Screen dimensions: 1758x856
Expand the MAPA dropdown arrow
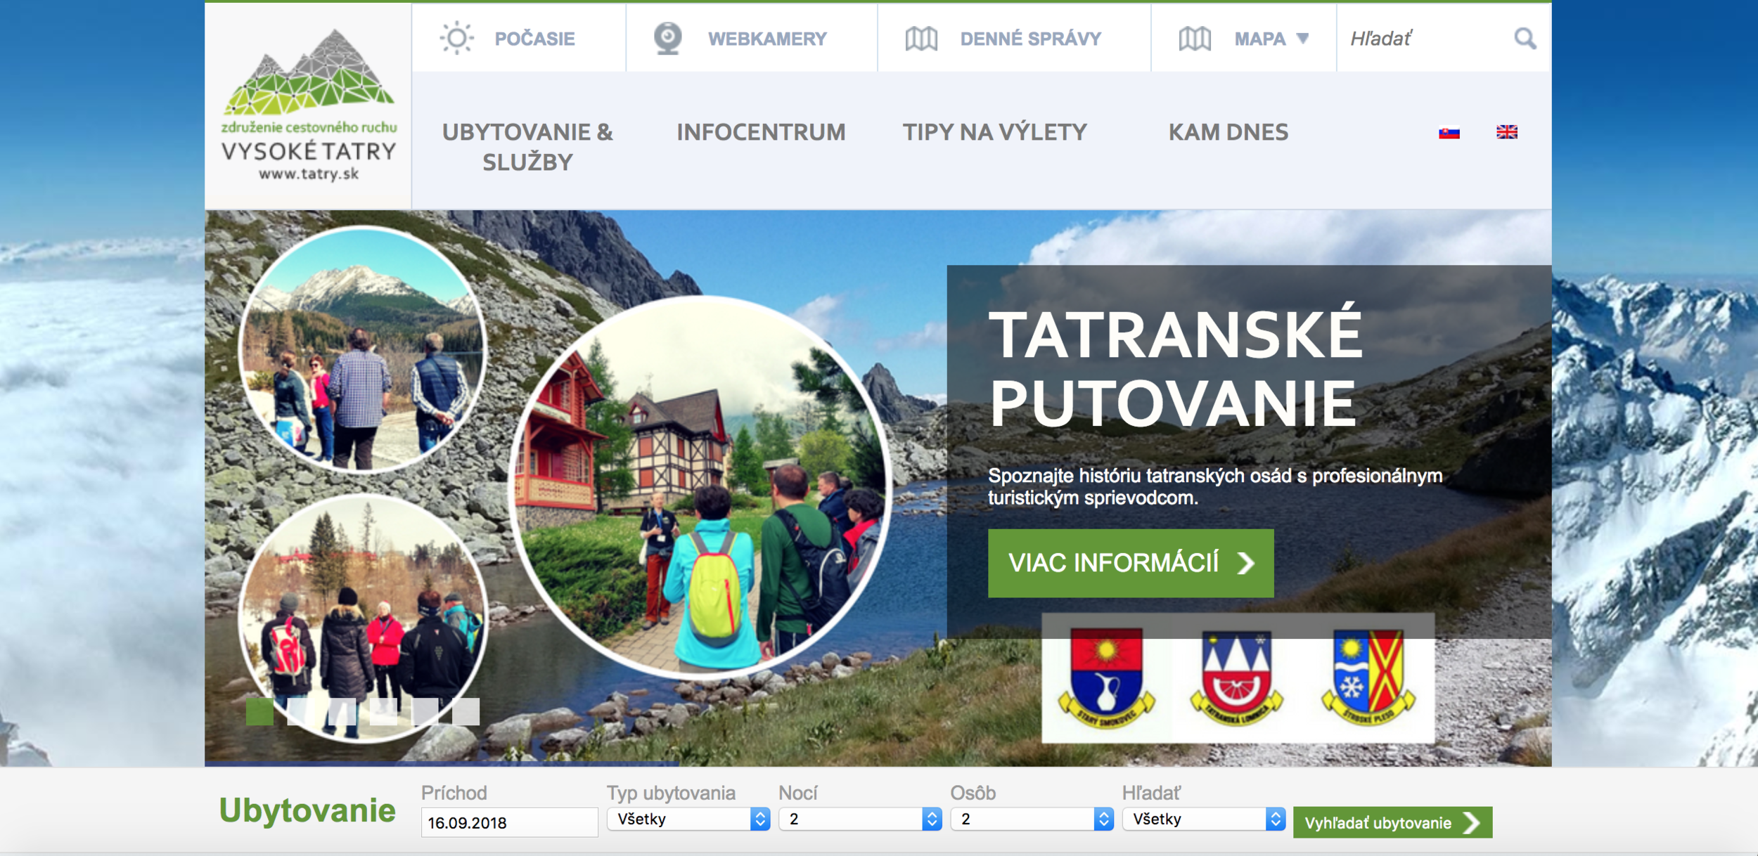coord(1302,39)
